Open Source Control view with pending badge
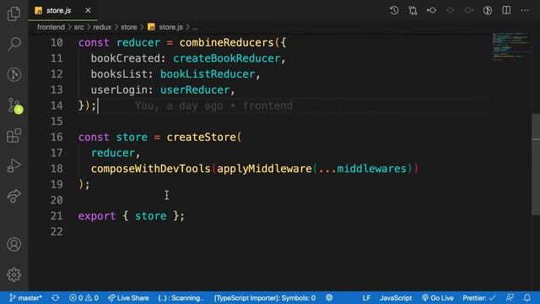 click(14, 106)
